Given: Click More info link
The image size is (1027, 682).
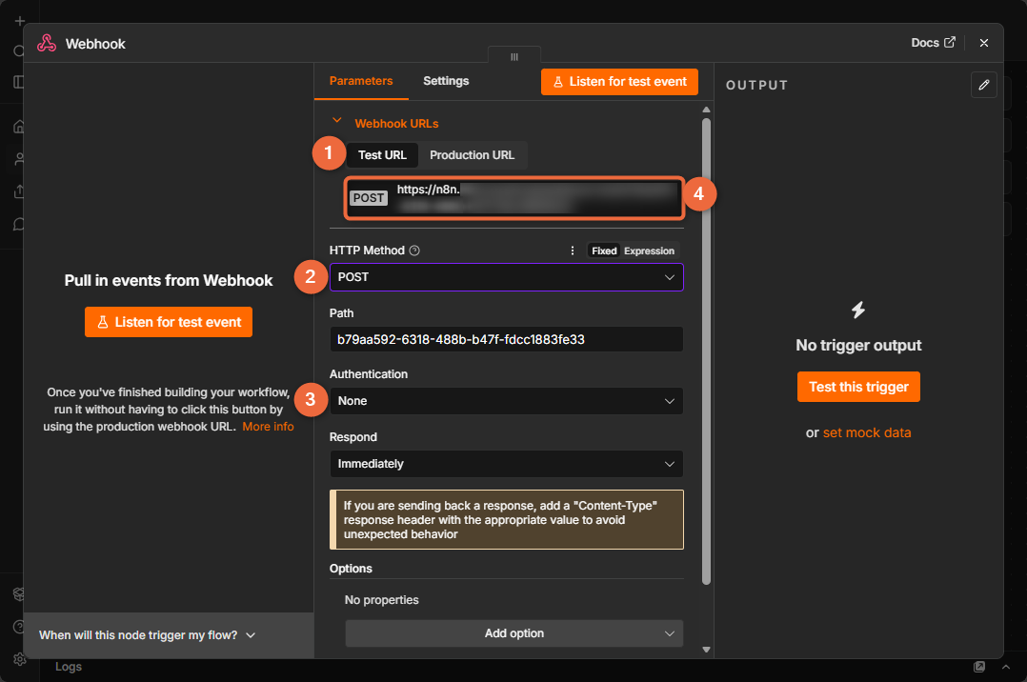Looking at the screenshot, I should point(268,427).
